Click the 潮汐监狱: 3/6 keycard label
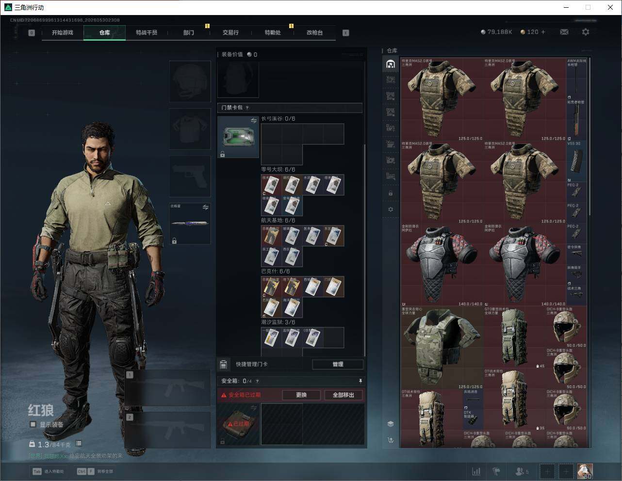Screen dimensions: 622x481 tap(278, 322)
